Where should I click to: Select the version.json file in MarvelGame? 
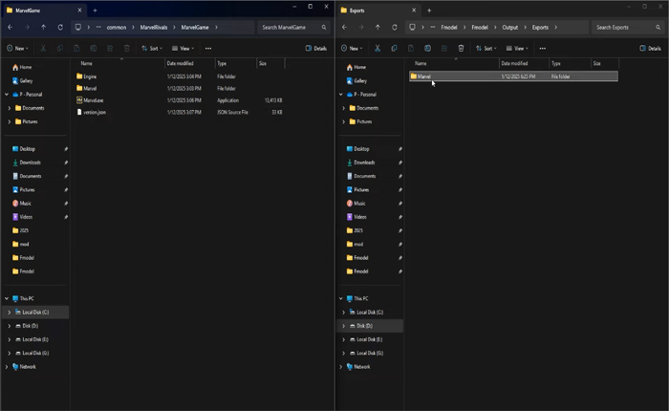(95, 112)
